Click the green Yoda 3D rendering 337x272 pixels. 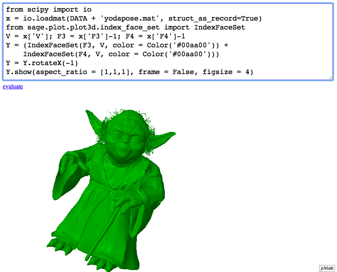(x=111, y=190)
